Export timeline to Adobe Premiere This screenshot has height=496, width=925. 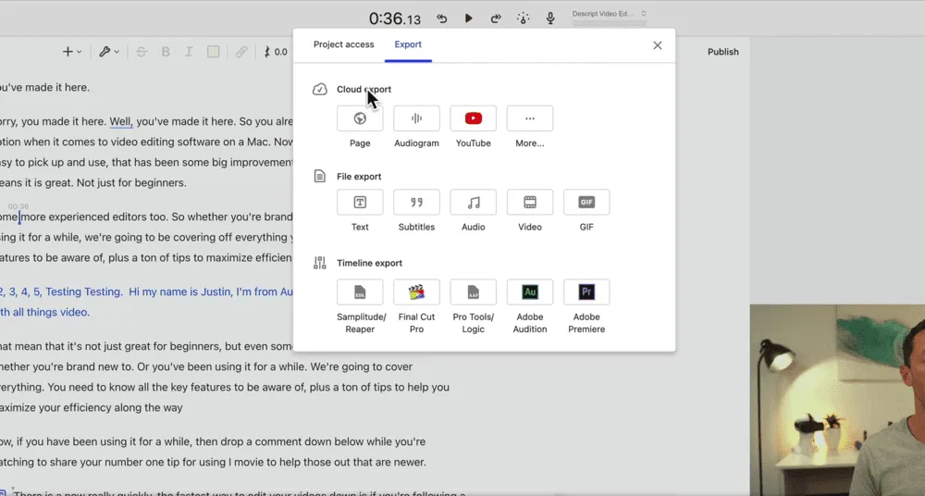point(586,292)
